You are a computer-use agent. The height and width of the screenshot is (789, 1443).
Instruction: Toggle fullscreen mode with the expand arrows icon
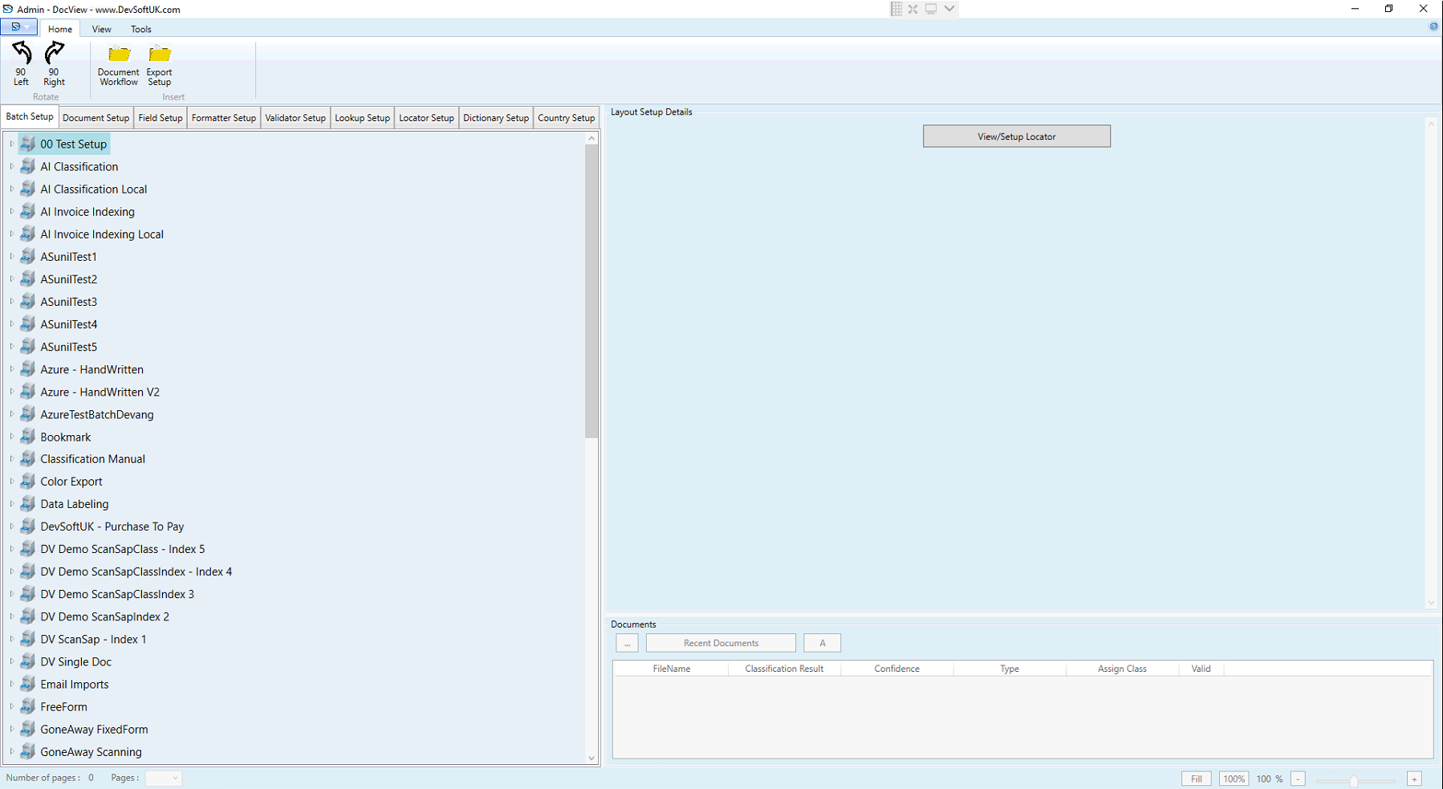point(913,9)
